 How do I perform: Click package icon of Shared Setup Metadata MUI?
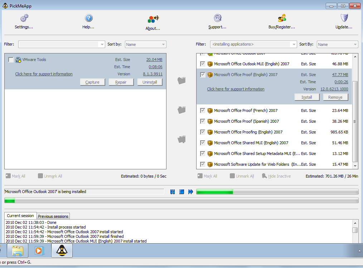tap(210, 154)
